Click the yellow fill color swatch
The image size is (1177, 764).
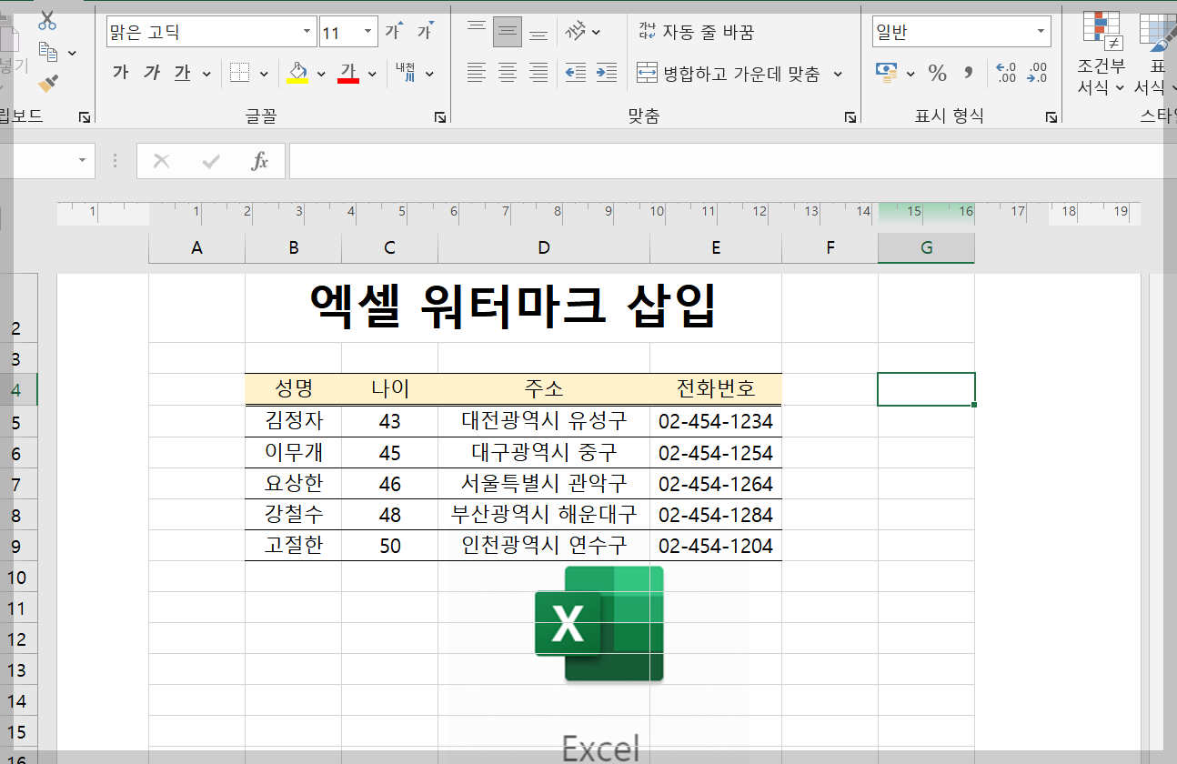click(297, 82)
